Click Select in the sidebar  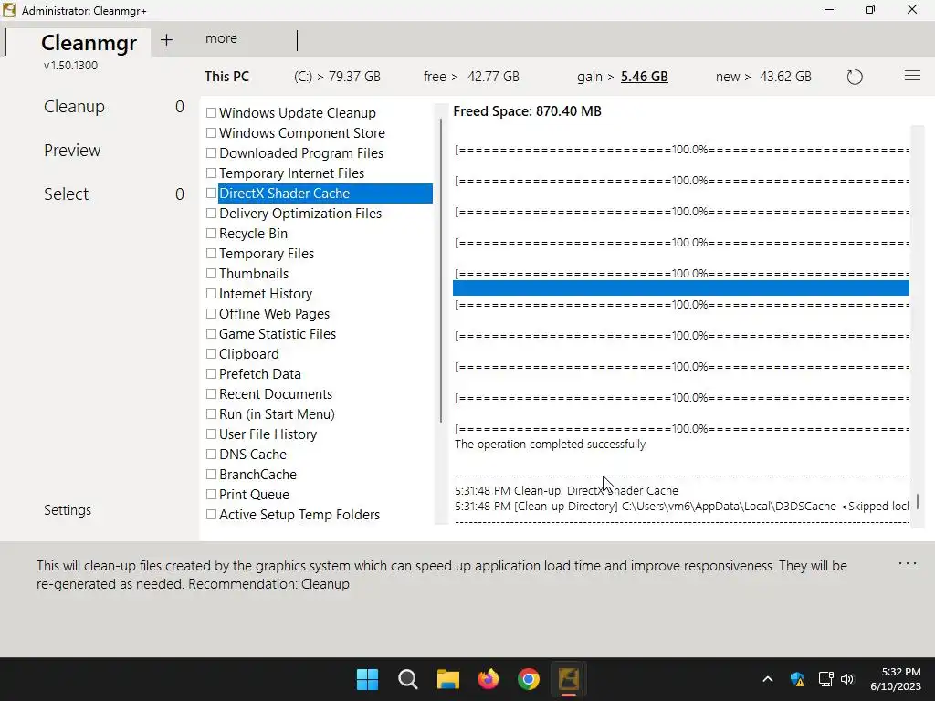(66, 194)
